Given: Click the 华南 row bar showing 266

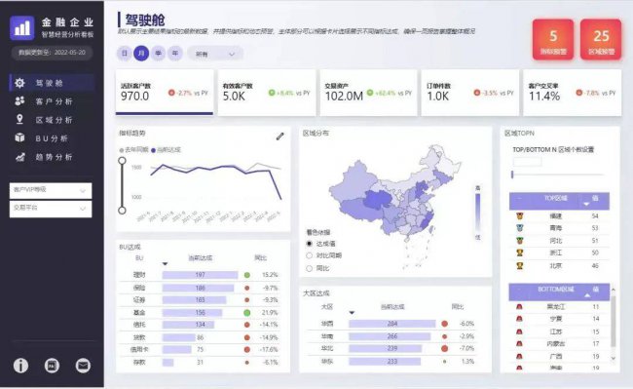Looking at the screenshot, I should [390, 336].
